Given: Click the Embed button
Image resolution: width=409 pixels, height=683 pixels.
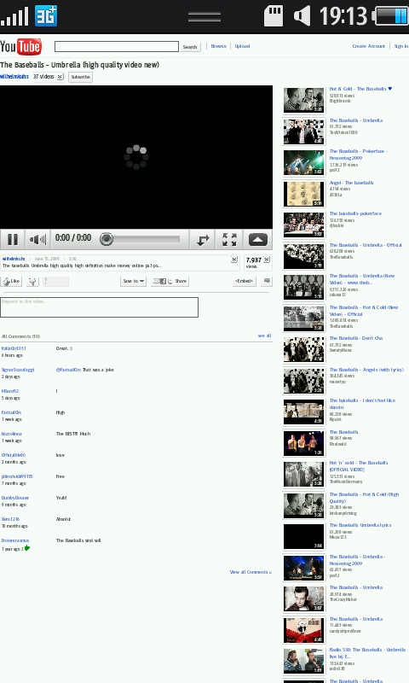Looking at the screenshot, I should tap(245, 282).
